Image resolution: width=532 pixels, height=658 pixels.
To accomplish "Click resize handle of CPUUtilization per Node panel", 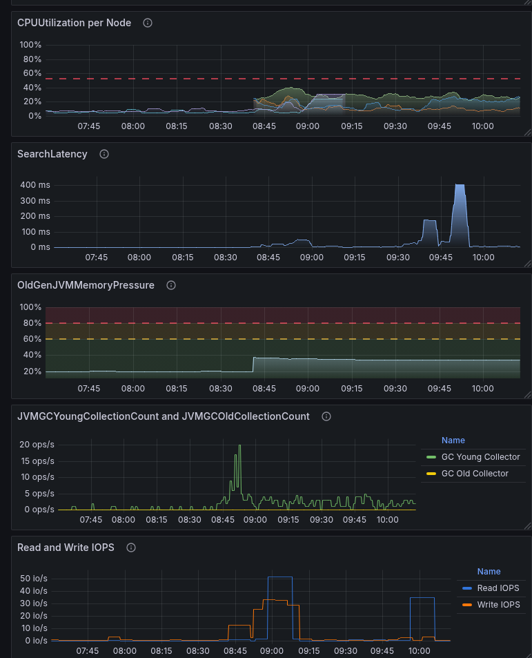I will click(527, 132).
